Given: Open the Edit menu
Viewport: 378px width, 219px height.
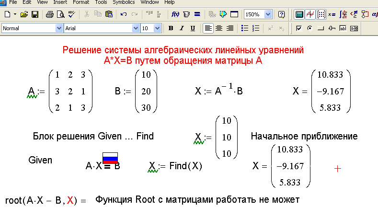Looking at the screenshot, I should 27,2.
